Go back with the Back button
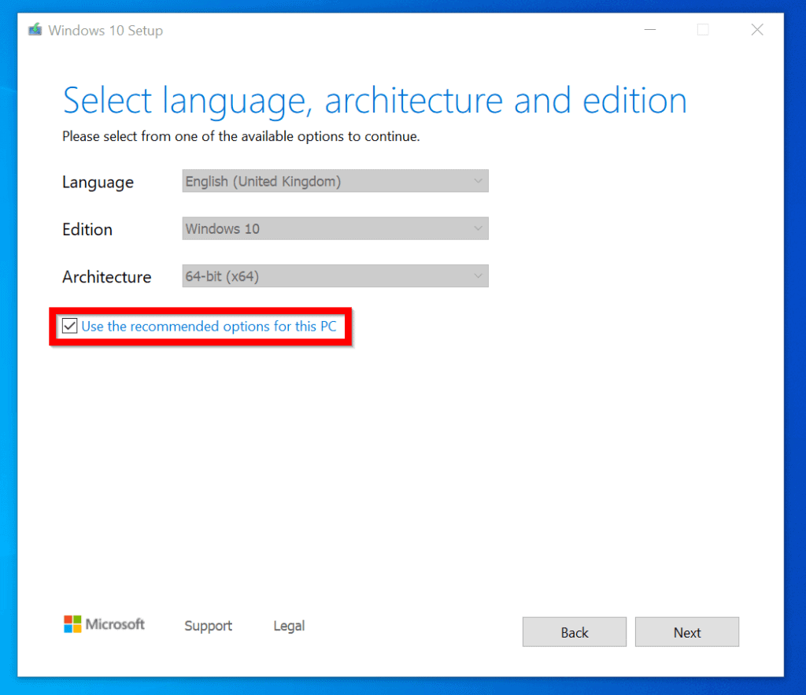The image size is (806, 695). [574, 632]
